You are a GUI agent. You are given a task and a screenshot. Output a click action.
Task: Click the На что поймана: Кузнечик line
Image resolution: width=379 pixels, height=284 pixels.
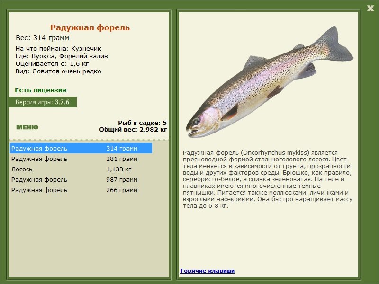(x=58, y=49)
